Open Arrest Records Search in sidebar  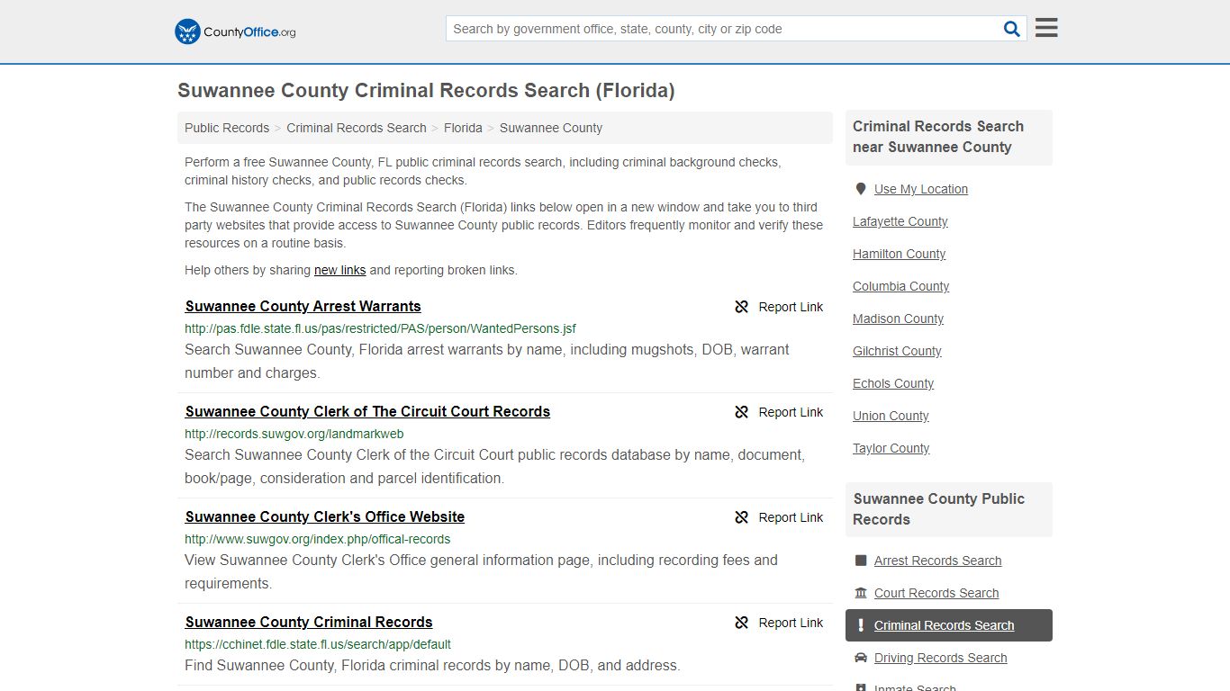pyautogui.click(x=938, y=561)
